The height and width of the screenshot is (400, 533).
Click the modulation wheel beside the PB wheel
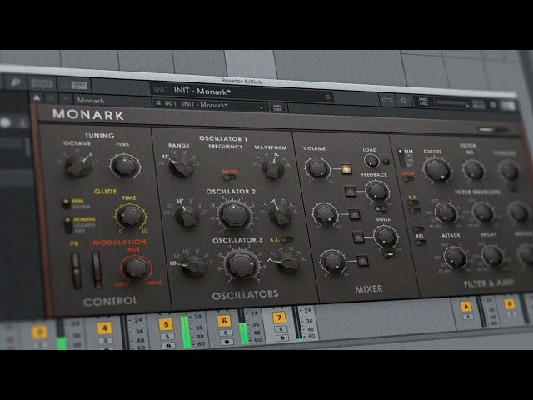pos(97,270)
